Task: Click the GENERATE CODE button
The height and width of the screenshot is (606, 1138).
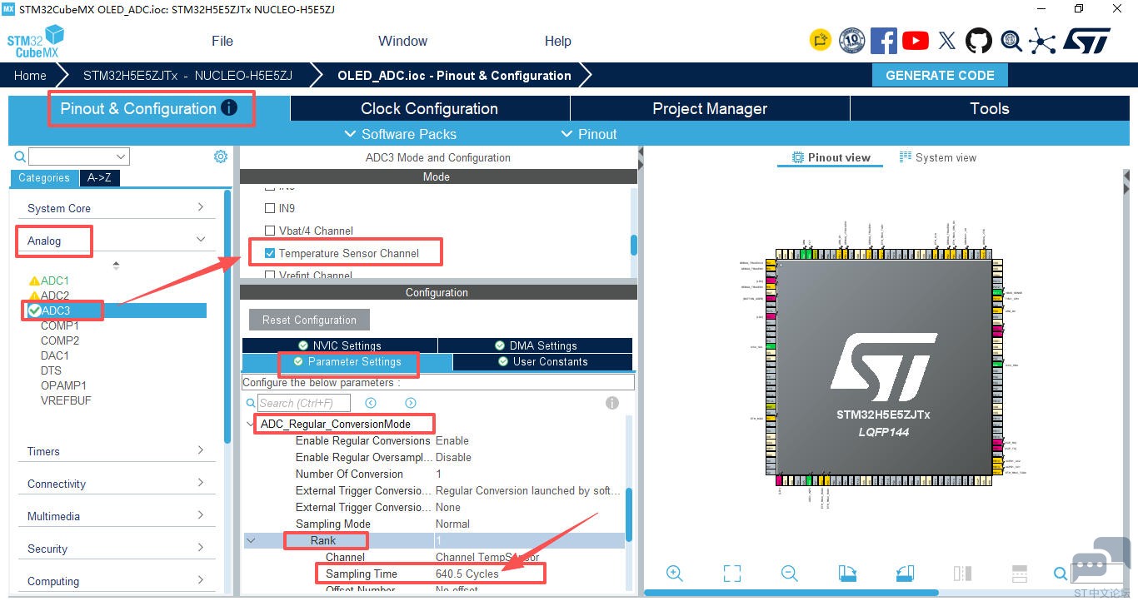Action: point(940,75)
